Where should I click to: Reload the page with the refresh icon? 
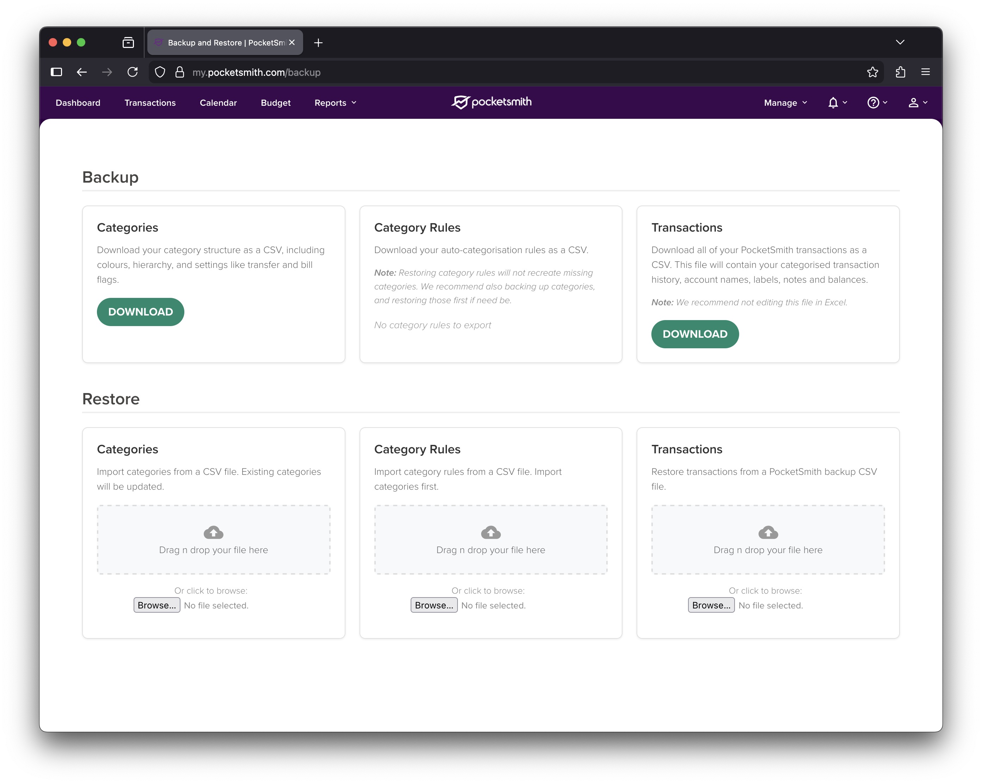[133, 72]
